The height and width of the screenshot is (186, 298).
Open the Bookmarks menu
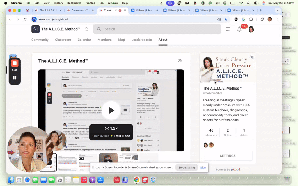click(74, 3)
